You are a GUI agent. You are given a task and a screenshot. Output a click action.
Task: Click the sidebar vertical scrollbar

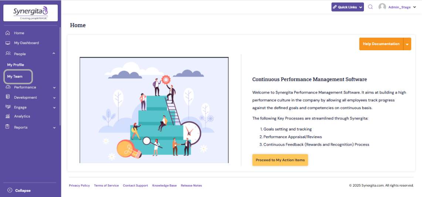[x=60, y=77]
